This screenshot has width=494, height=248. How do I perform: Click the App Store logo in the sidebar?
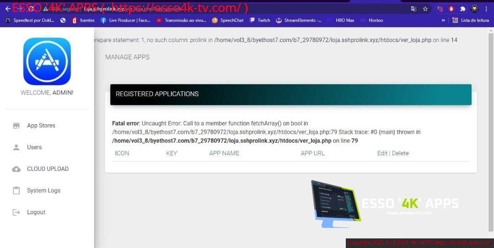click(x=47, y=61)
